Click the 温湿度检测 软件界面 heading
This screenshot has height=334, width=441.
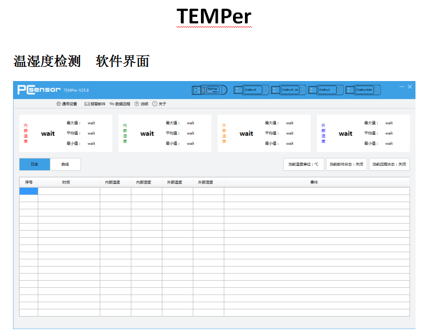[x=81, y=61]
